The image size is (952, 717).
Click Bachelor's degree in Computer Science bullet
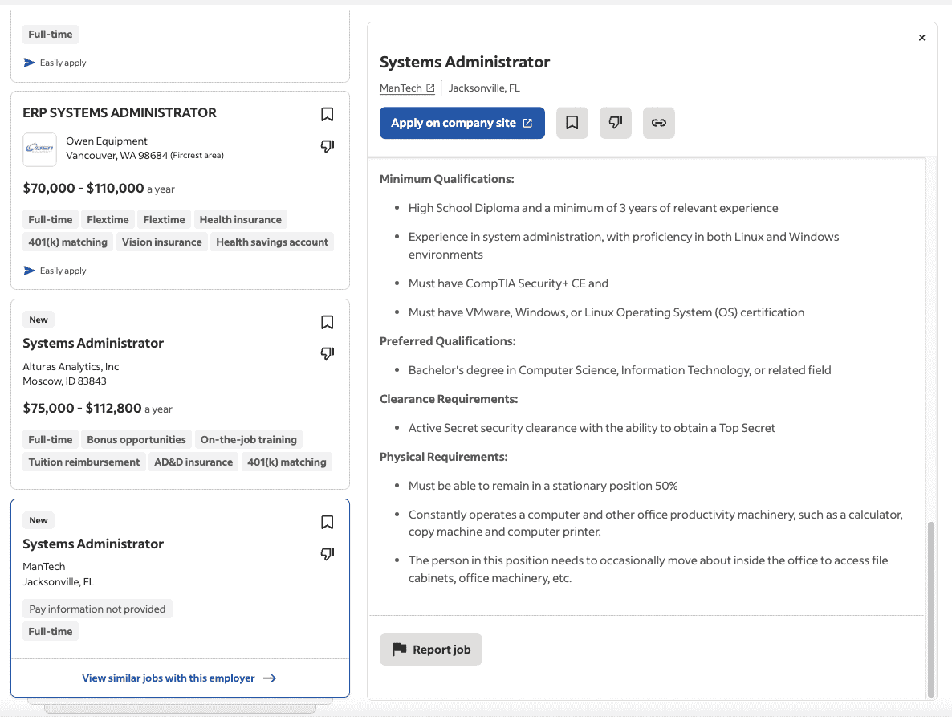click(x=620, y=370)
